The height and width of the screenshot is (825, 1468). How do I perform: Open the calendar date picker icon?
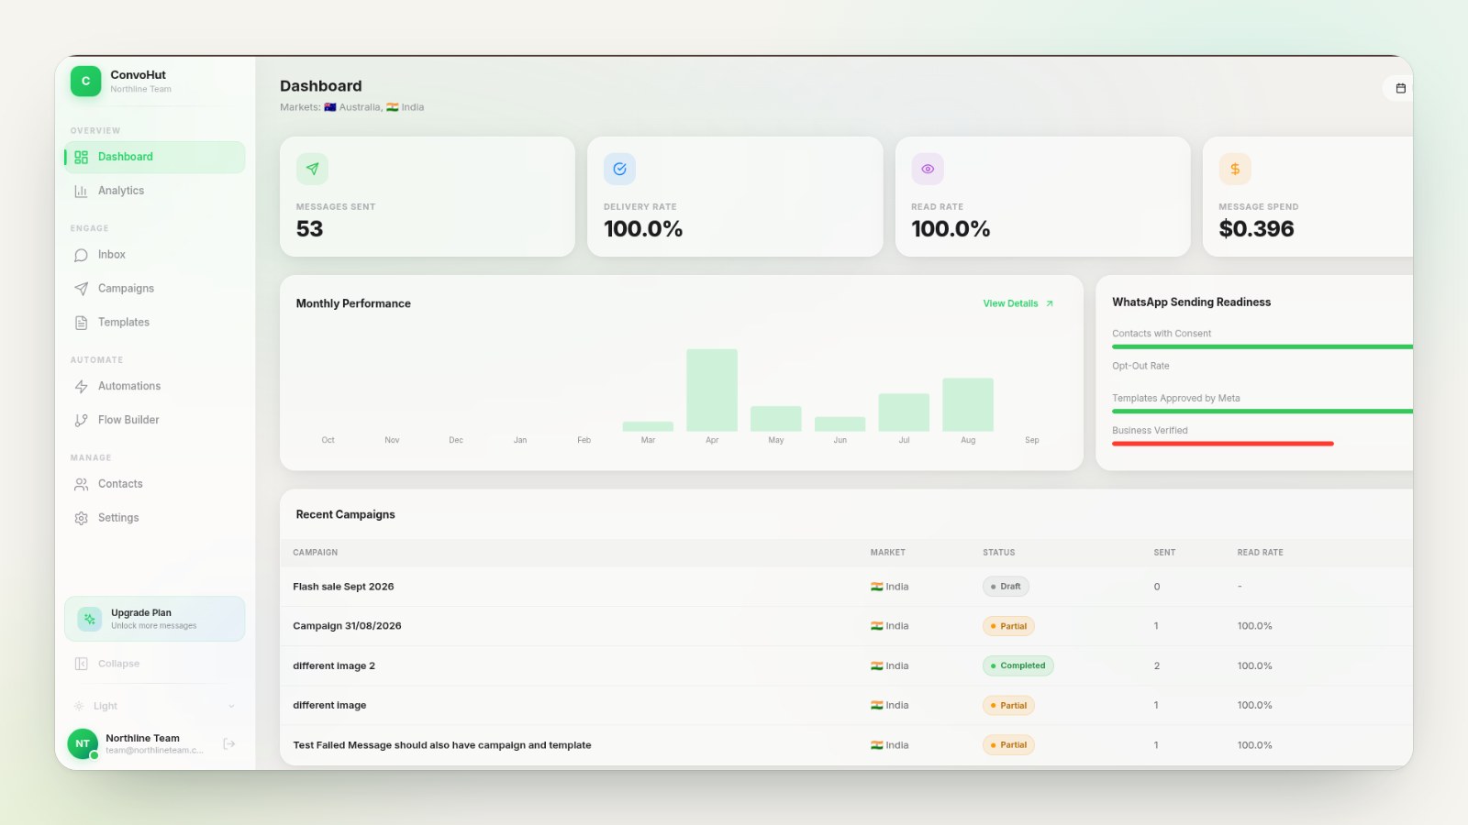(1400, 88)
